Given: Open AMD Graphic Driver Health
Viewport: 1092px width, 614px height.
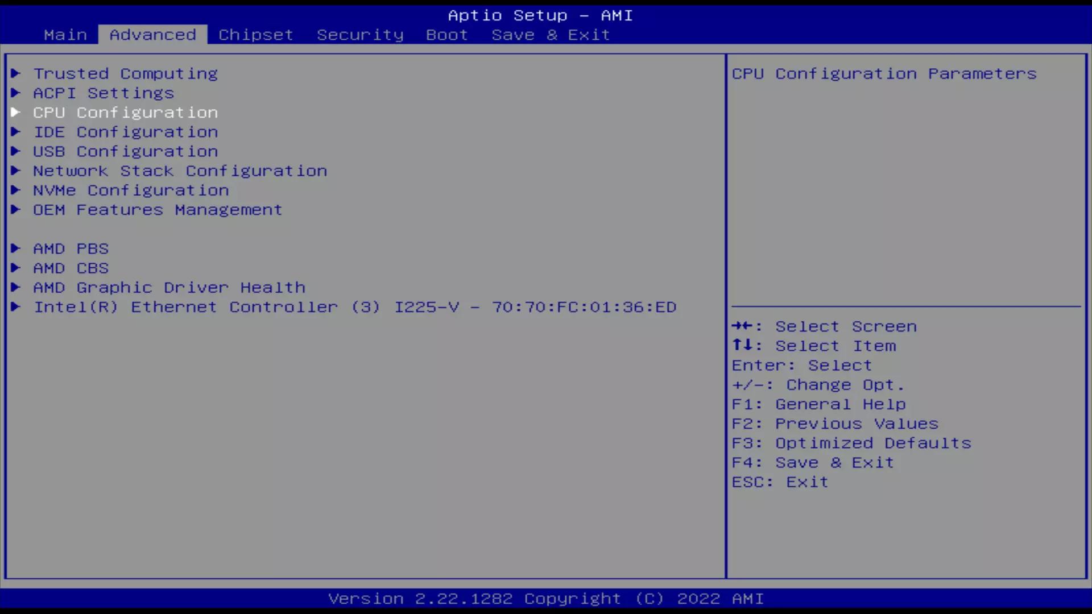Looking at the screenshot, I should (x=169, y=287).
